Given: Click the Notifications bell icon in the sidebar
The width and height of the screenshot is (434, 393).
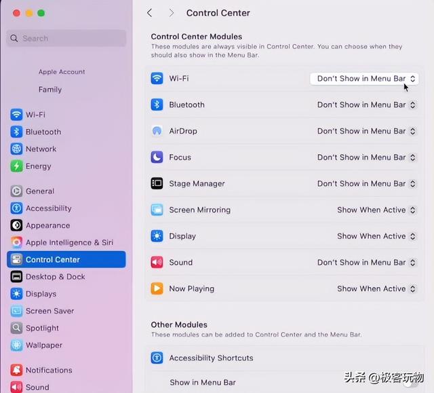Looking at the screenshot, I should click(x=16, y=370).
